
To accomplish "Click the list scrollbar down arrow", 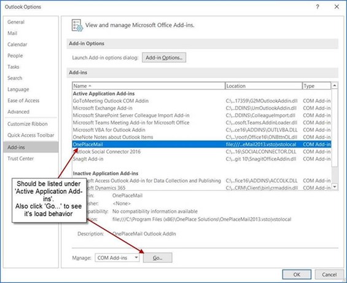I will pyautogui.click(x=335, y=187).
